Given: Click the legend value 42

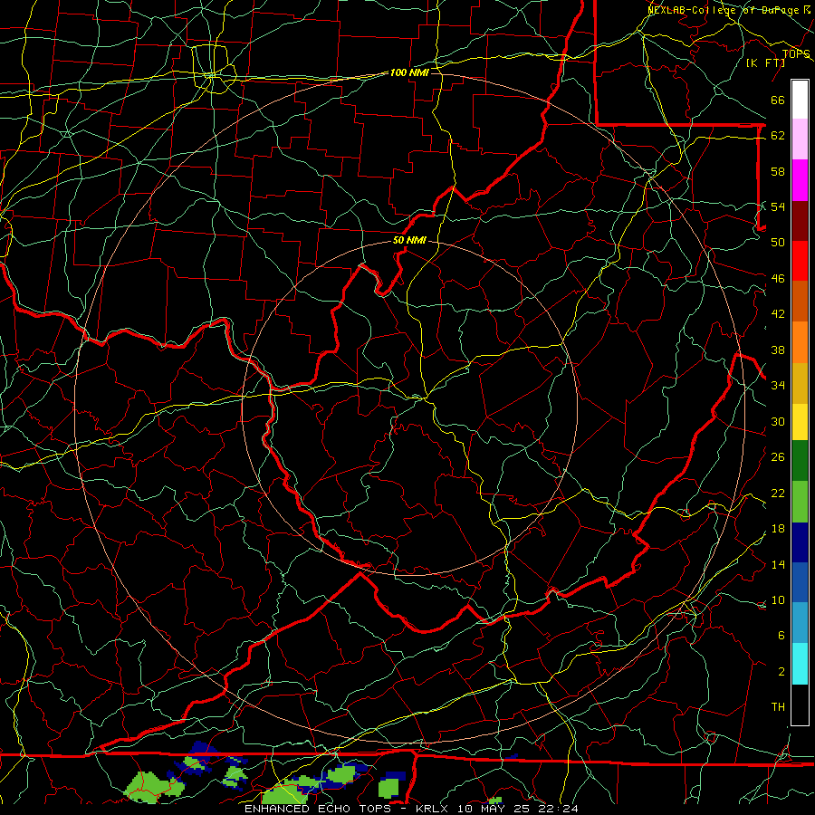Looking at the screenshot, I should point(778,314).
